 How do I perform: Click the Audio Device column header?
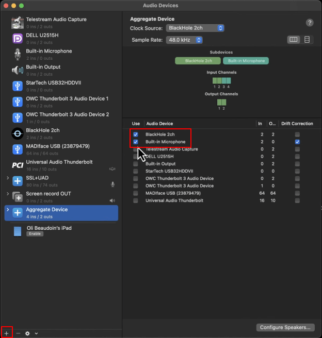pyautogui.click(x=159, y=124)
